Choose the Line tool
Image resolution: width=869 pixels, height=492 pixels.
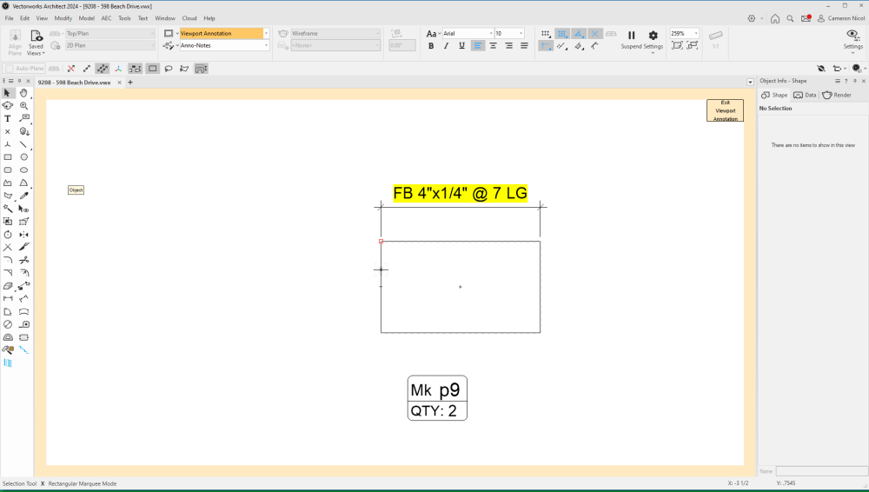tap(24, 144)
